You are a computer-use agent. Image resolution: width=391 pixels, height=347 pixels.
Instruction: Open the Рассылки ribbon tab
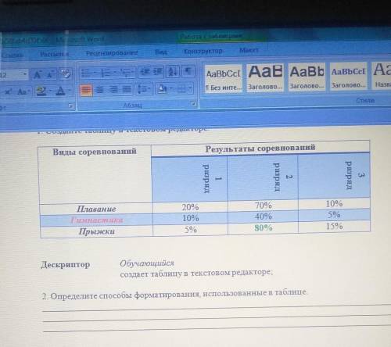point(54,54)
